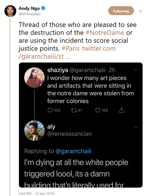Screen dimensions: 147x196
Task: Click the Andy Ngo display name
Action: [x=29, y=8]
